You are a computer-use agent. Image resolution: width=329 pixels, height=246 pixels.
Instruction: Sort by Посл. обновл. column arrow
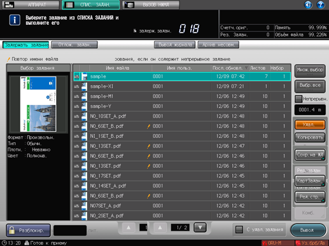pyautogui.click(x=246, y=68)
